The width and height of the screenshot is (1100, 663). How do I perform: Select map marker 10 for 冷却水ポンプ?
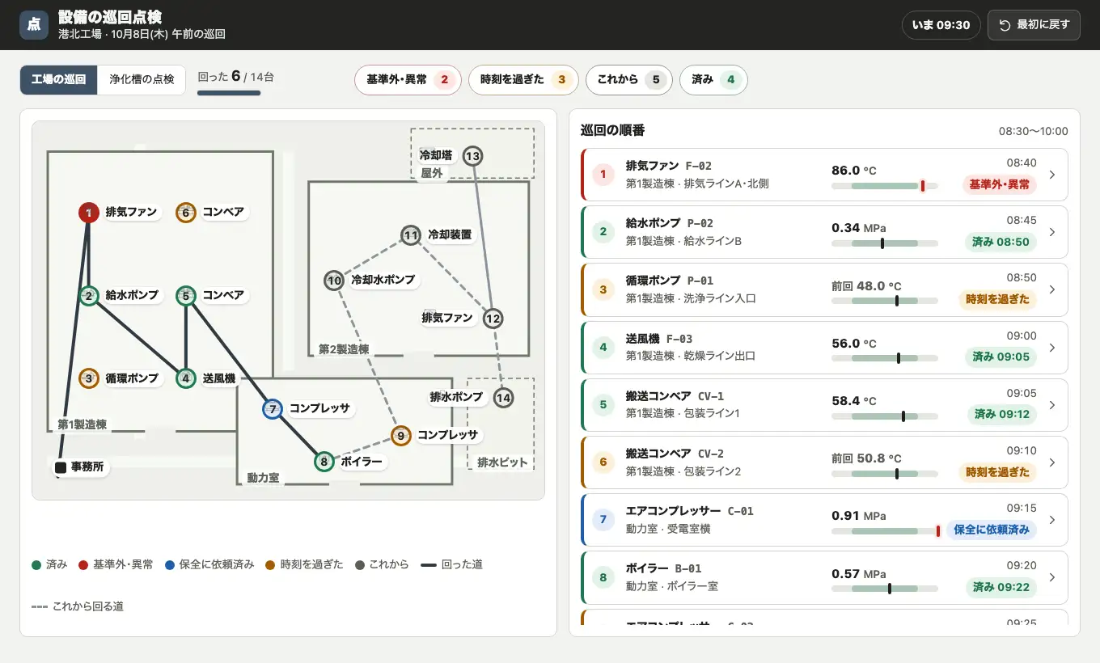coord(335,281)
